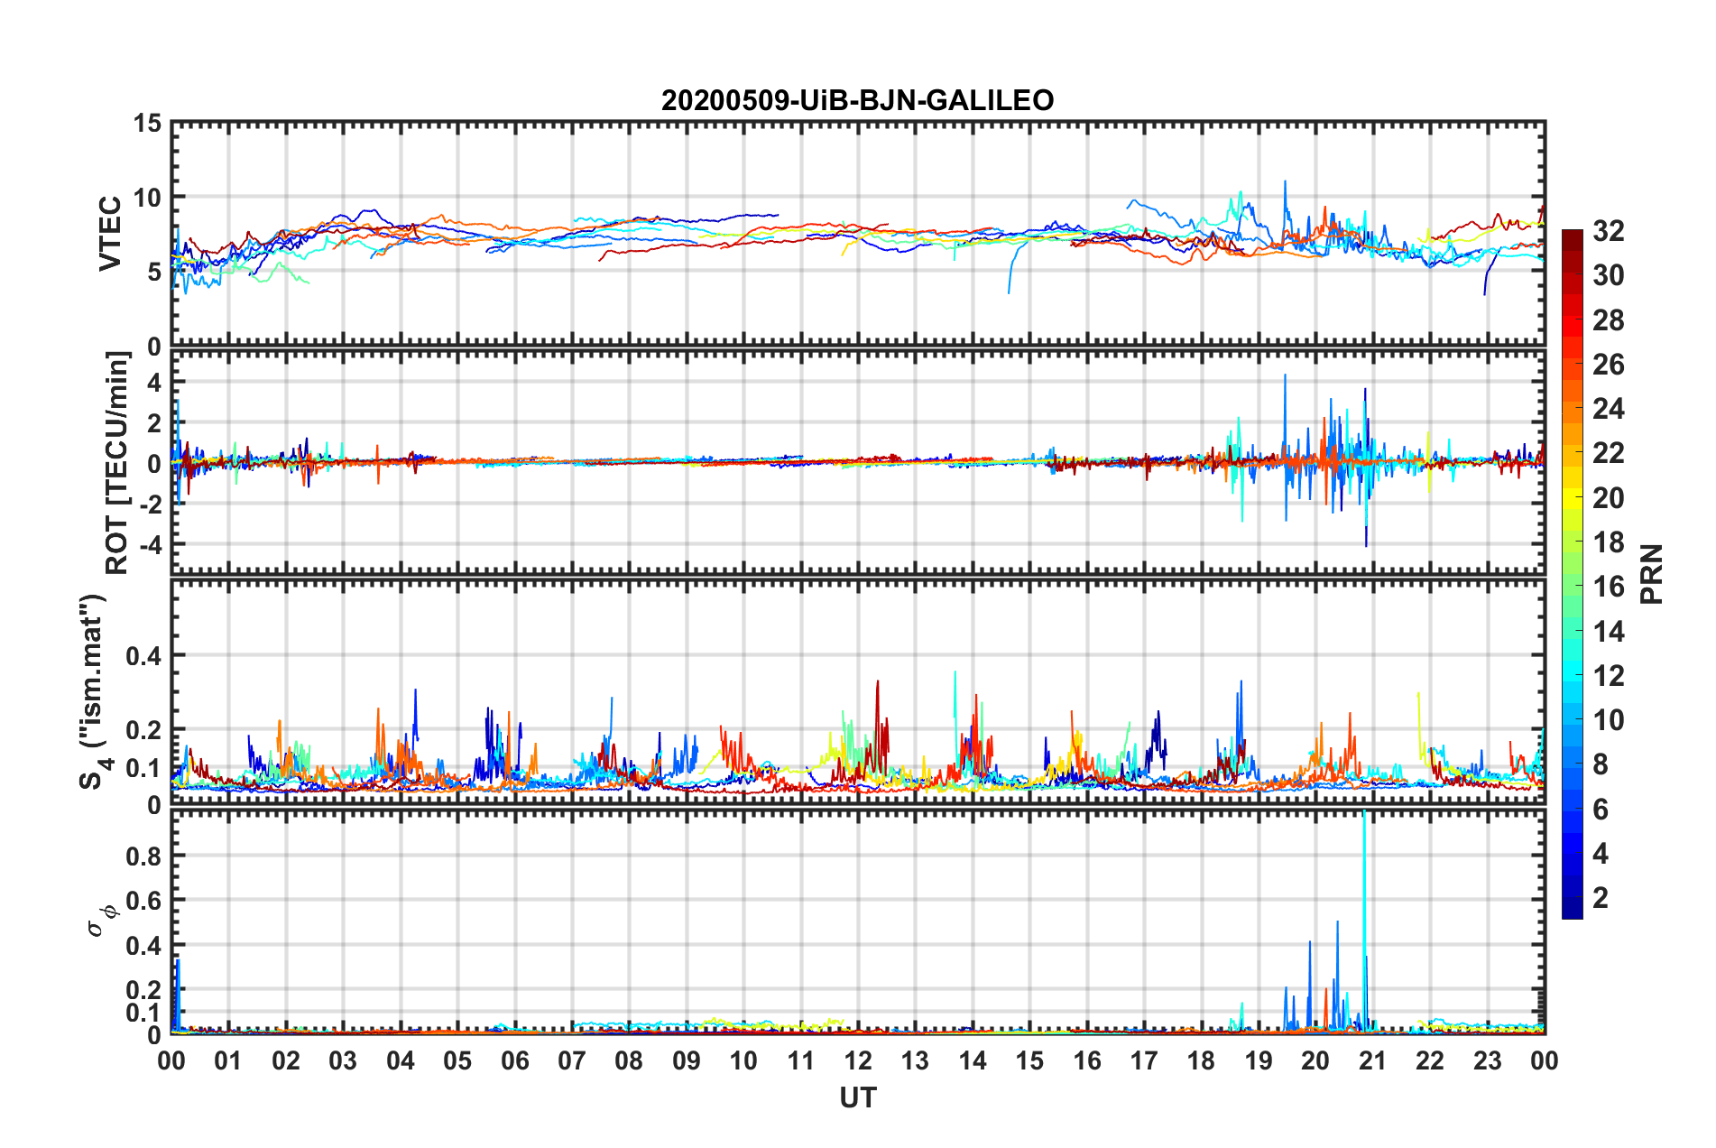Select the "VTEC" y-axis label
This screenshot has width=1716, height=1148.
[110, 233]
